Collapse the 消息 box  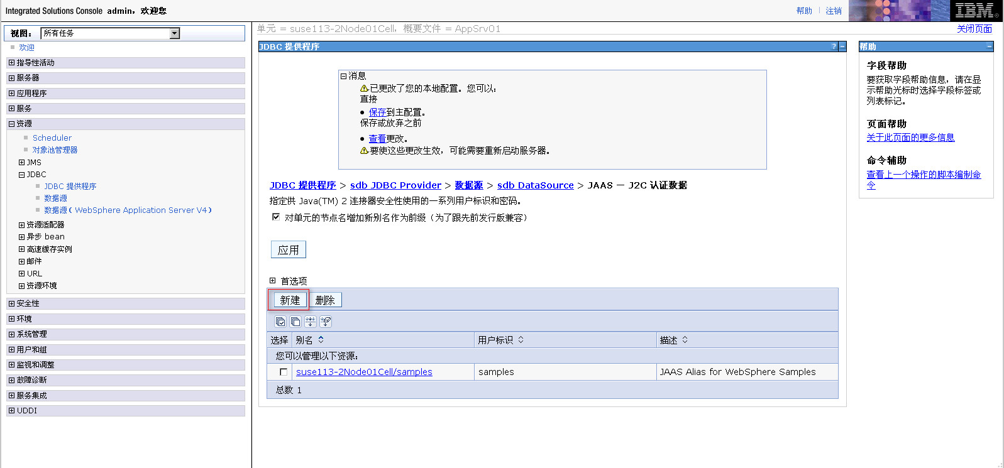pos(344,76)
